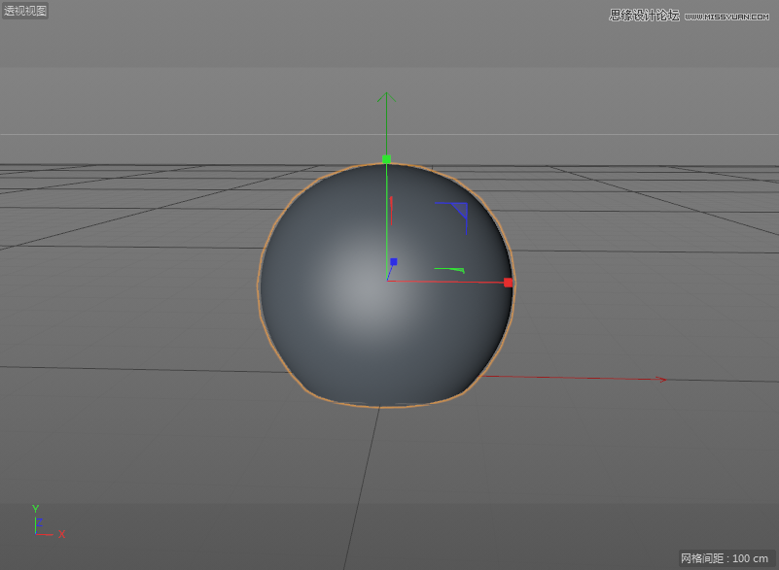The width and height of the screenshot is (779, 570).
Task: Click the red X-axis handle square
Action: point(508,283)
